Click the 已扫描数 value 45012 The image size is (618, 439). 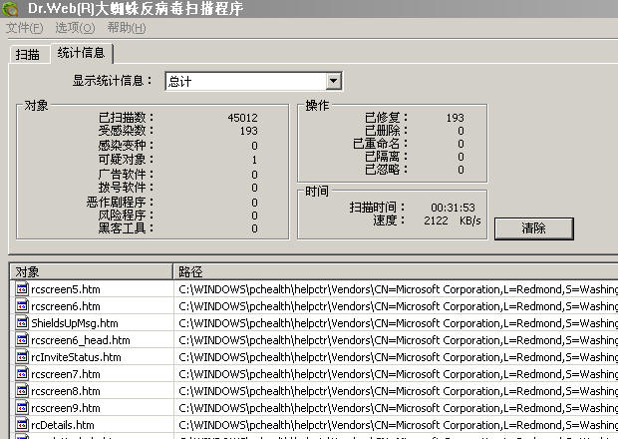pos(243,118)
